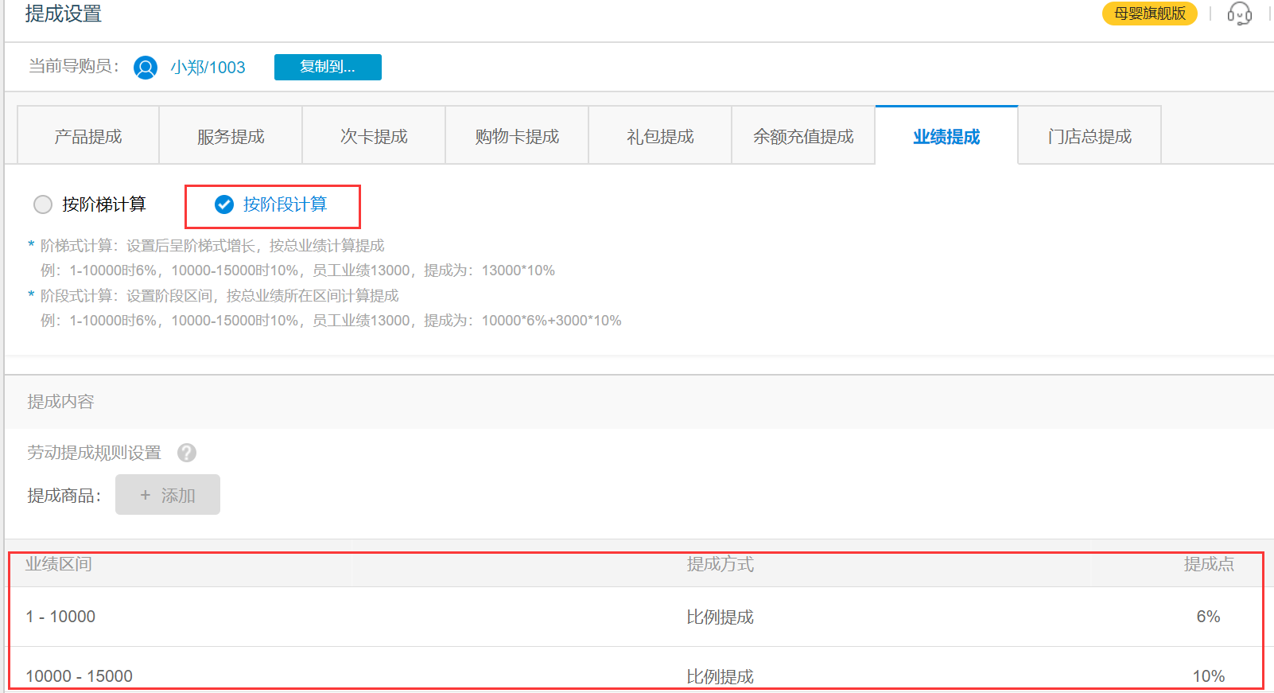Click the 业绩区间 column header
This screenshot has width=1274, height=693.
59,564
